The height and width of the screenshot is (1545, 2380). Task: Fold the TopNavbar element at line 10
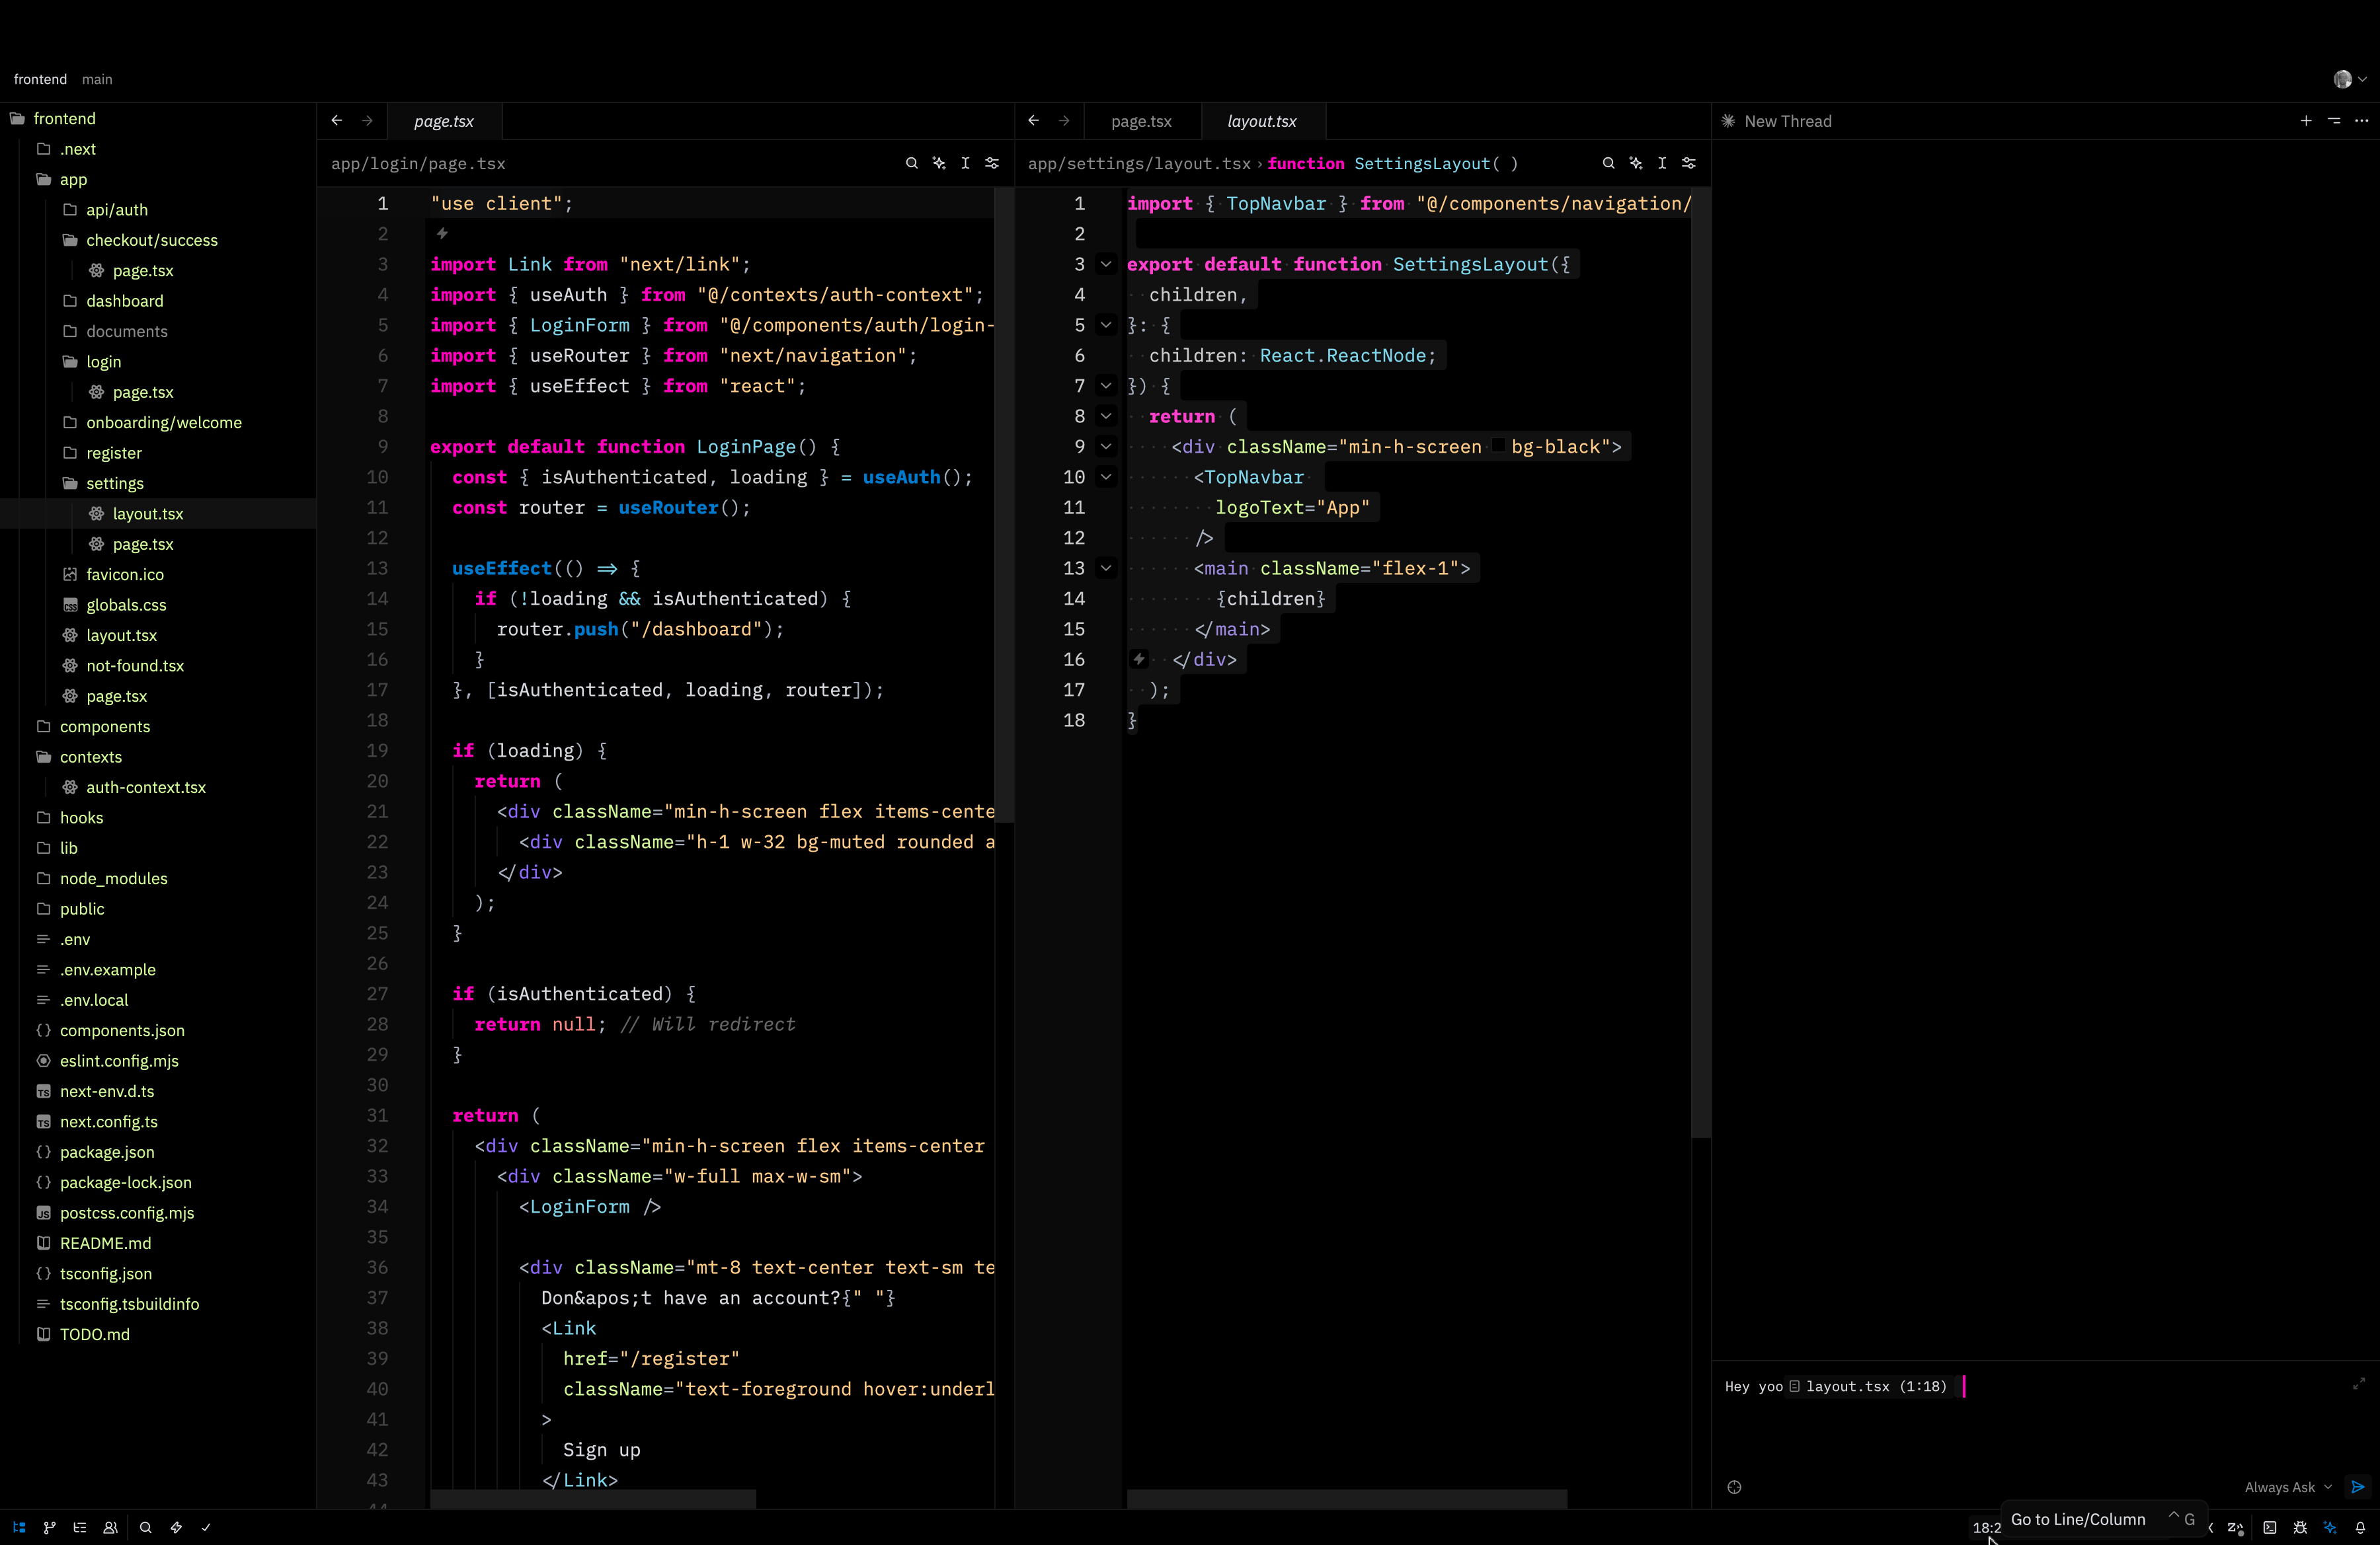point(1106,478)
